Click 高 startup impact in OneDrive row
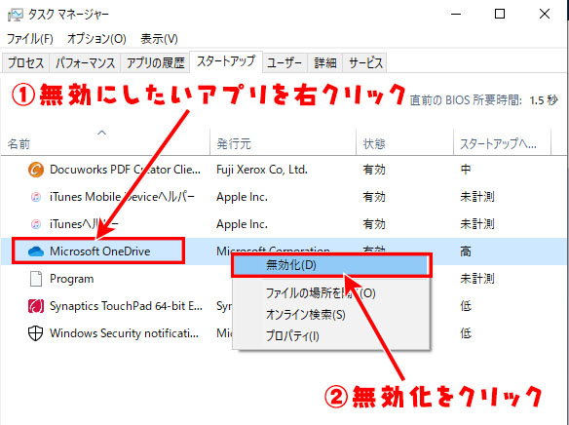Viewport: 569px width, 425px height. coord(466,251)
